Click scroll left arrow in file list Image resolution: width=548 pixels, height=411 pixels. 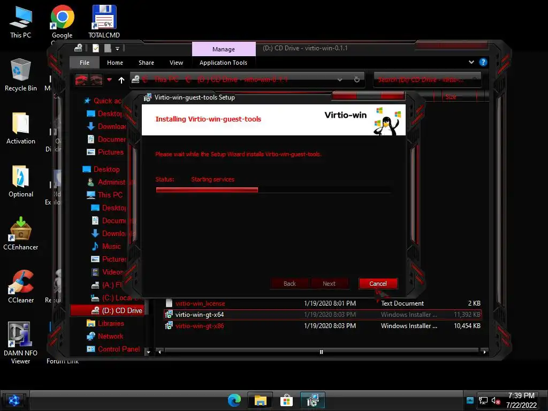[159, 352]
